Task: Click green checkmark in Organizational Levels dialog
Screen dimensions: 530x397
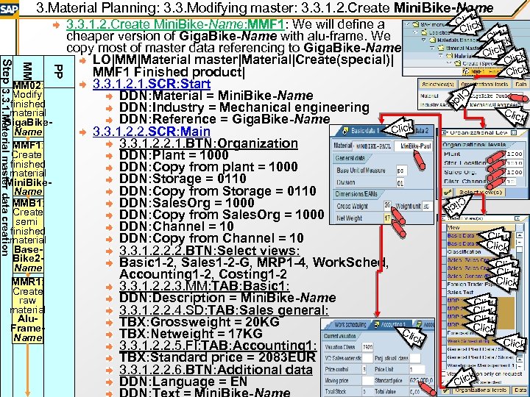Action: click(448, 193)
